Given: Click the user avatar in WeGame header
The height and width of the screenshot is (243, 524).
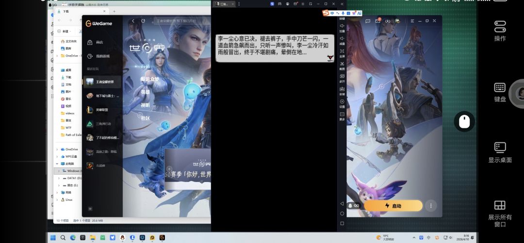Looking at the screenshot, I should coord(397,21).
